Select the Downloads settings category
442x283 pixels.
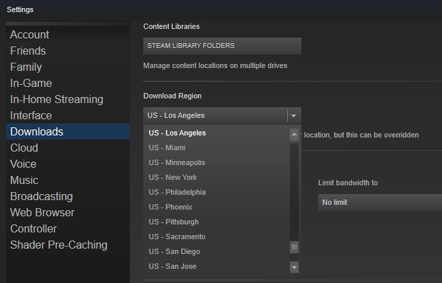pyautogui.click(x=68, y=131)
